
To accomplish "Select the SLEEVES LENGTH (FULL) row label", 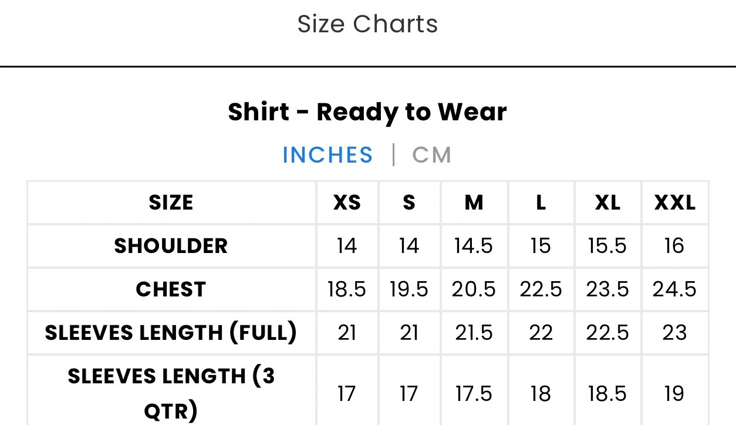I will pyautogui.click(x=171, y=333).
